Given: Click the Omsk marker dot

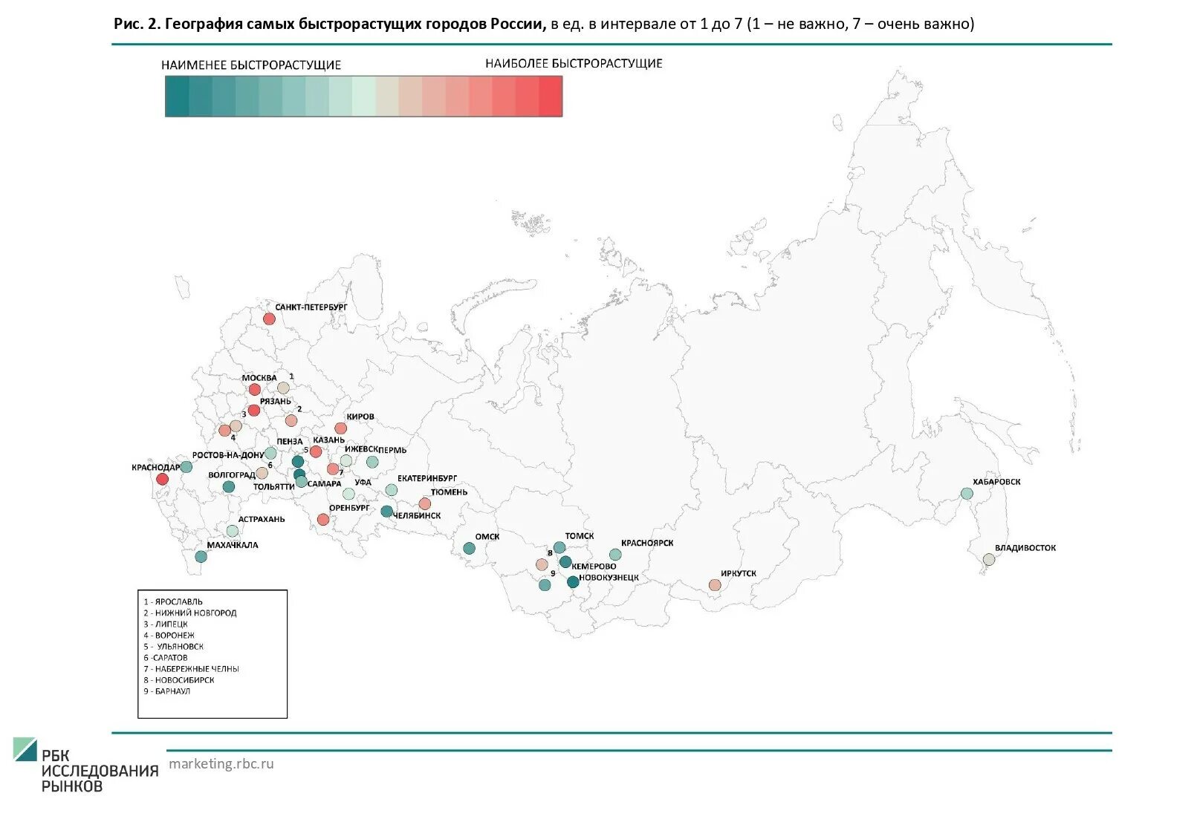Looking at the screenshot, I should 469,549.
